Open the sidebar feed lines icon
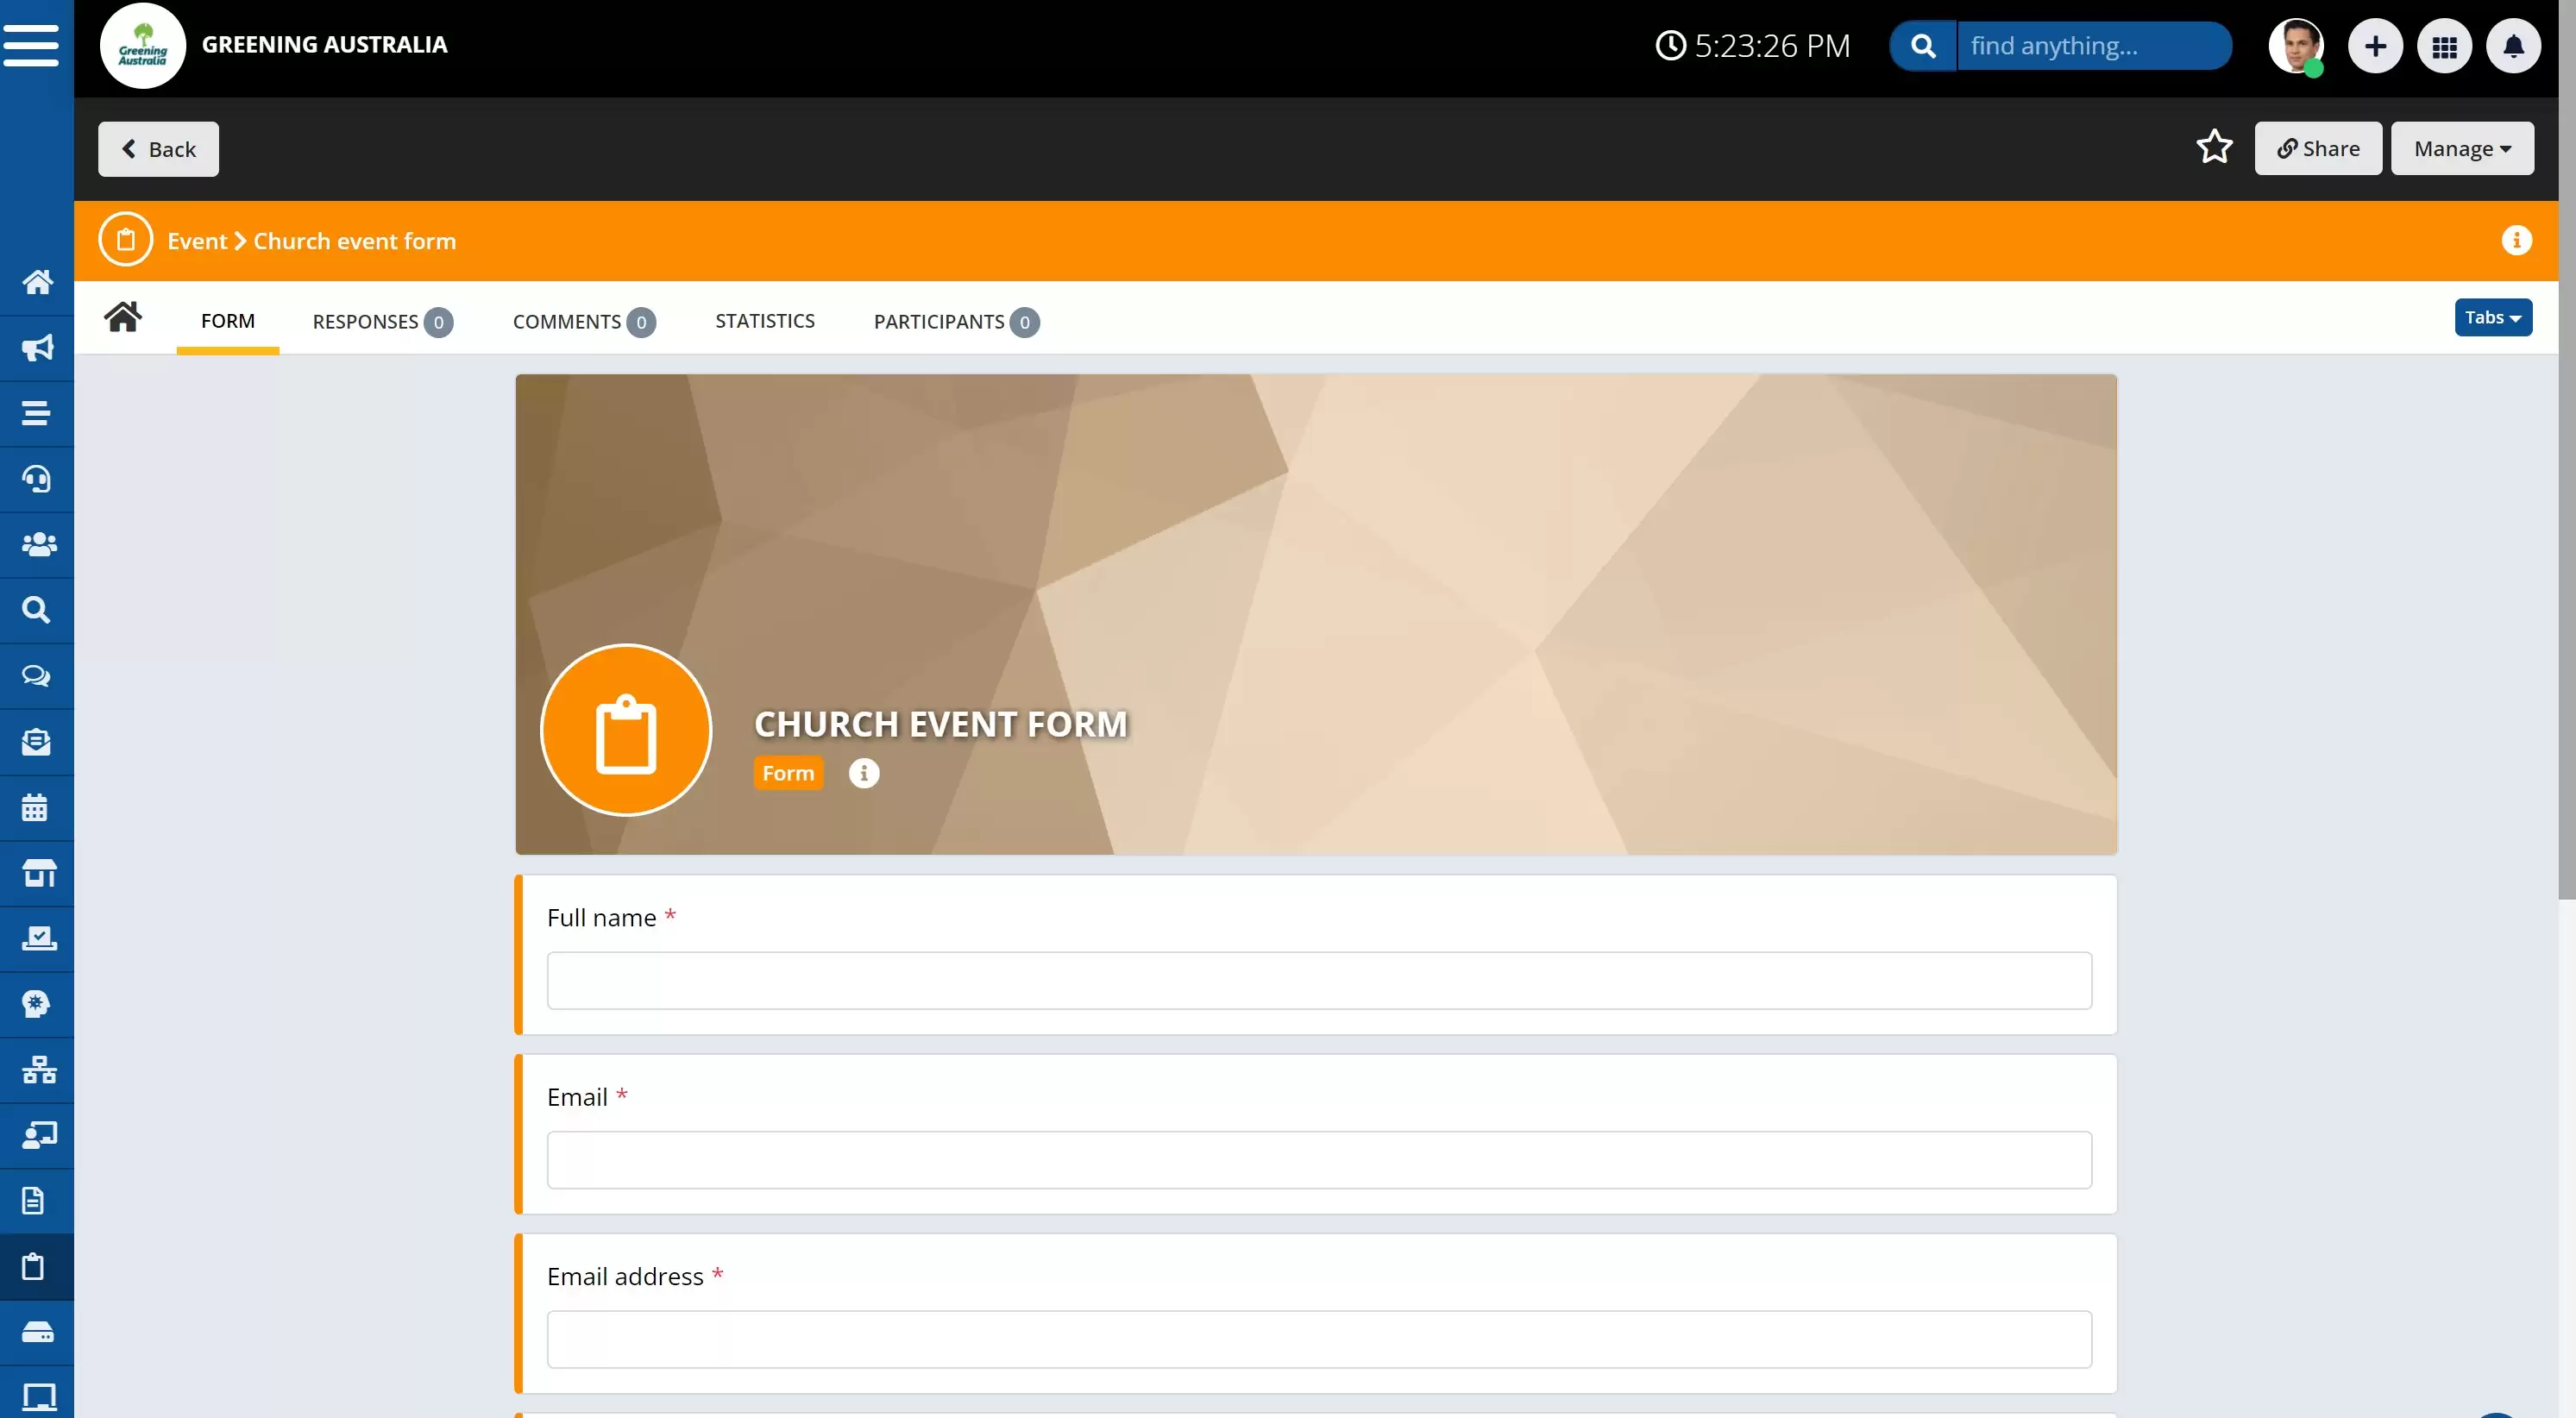2576x1418 pixels. point(37,413)
